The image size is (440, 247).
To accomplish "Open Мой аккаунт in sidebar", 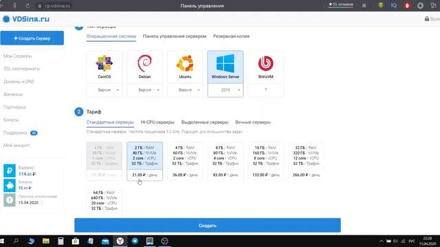I will point(16,145).
